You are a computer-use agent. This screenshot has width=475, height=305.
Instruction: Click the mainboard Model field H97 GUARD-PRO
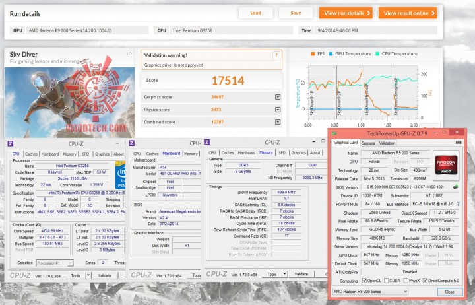pos(179,174)
